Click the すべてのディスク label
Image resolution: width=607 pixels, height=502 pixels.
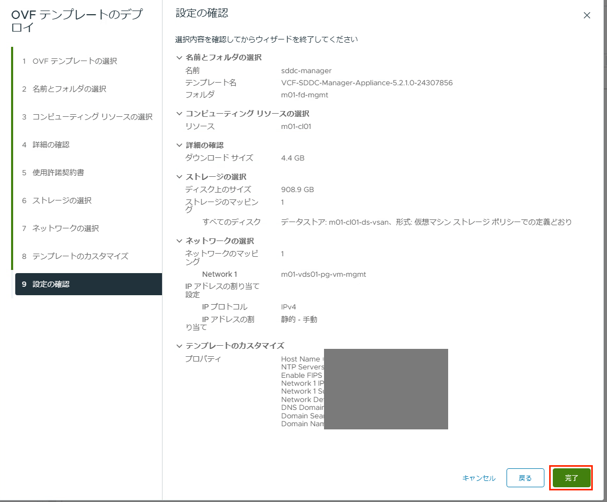click(x=231, y=222)
